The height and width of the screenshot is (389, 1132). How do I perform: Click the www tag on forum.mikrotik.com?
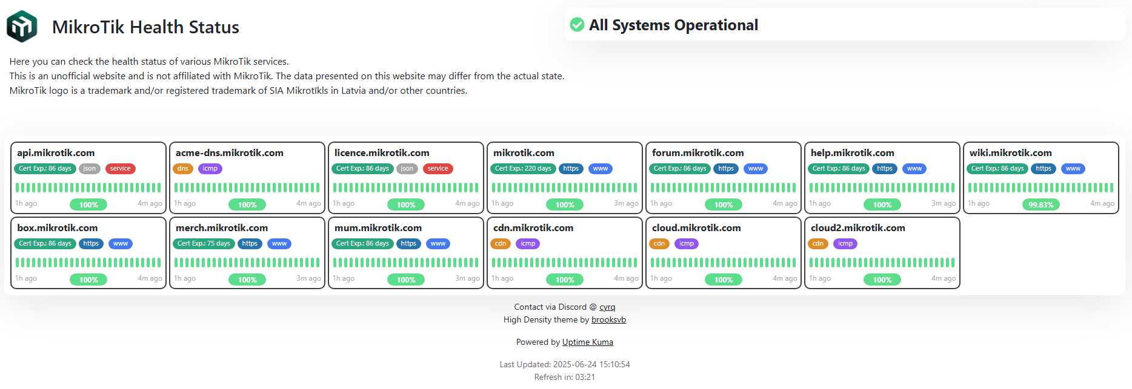[756, 169]
